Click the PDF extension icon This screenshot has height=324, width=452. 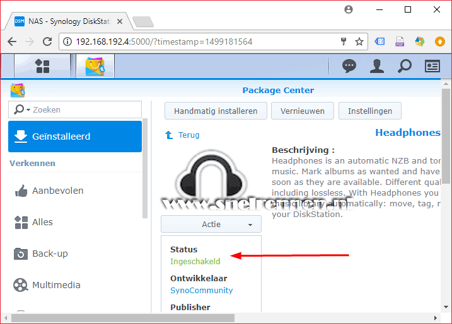400,42
